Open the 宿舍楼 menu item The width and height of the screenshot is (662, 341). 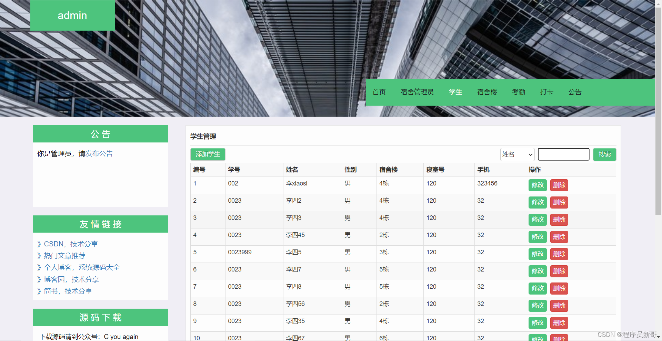pos(487,92)
